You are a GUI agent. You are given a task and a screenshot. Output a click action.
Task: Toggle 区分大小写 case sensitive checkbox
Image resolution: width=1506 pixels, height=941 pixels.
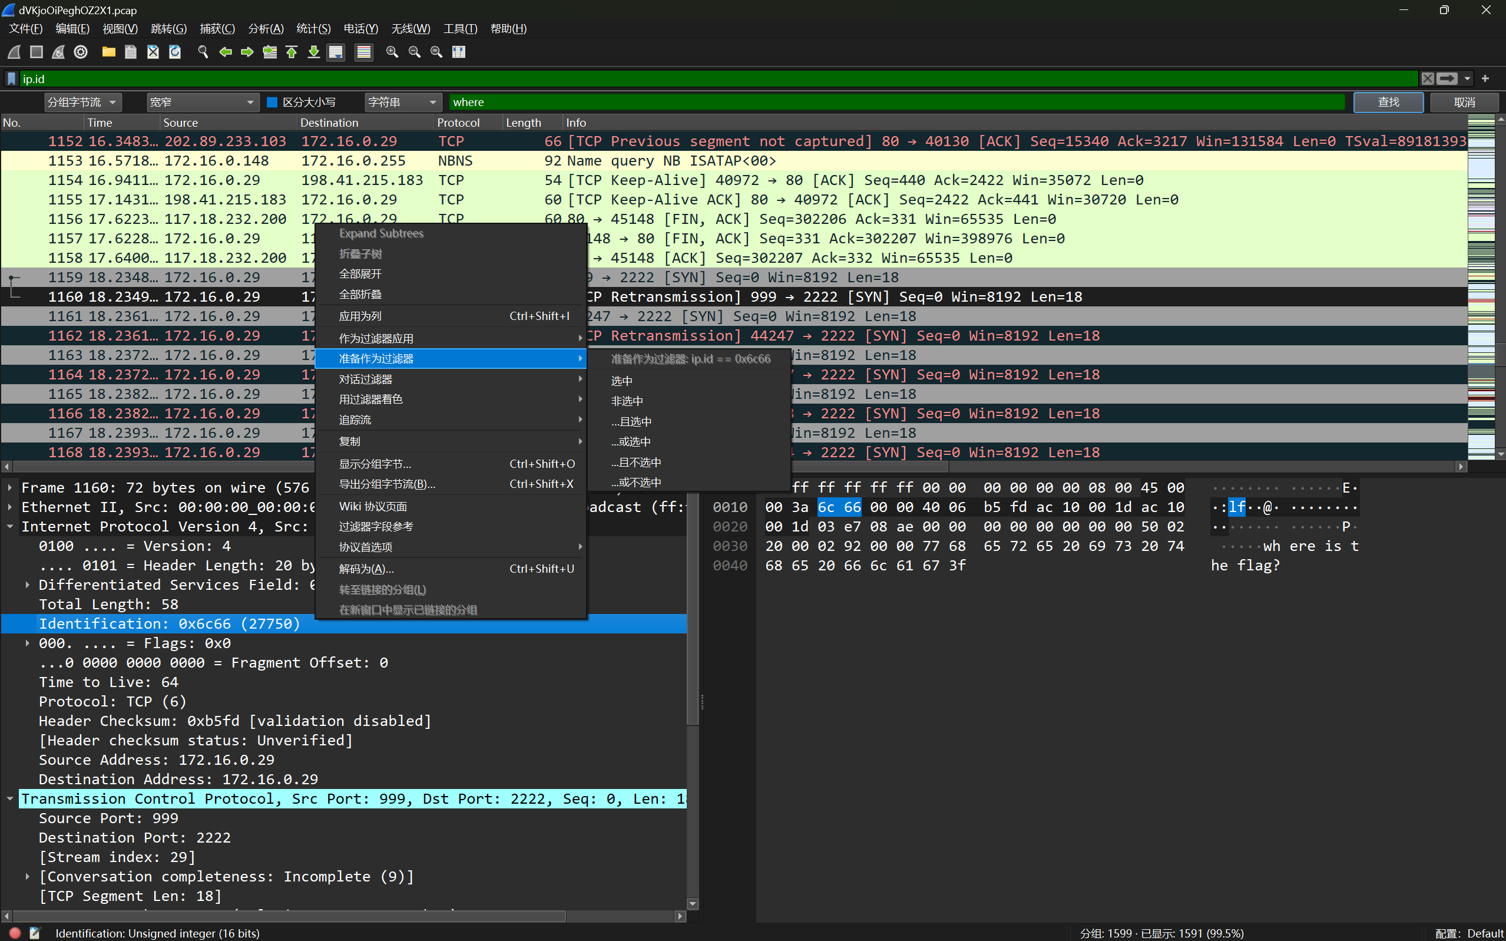click(x=272, y=102)
